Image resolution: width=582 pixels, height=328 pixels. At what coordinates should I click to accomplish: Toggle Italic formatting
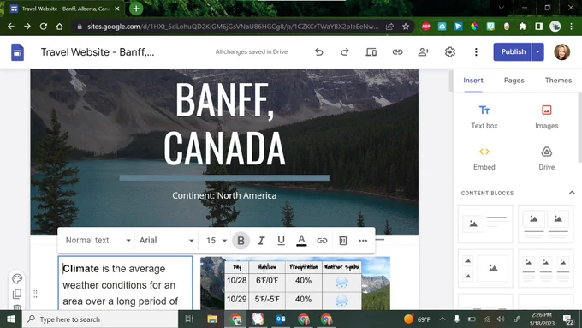click(x=261, y=241)
